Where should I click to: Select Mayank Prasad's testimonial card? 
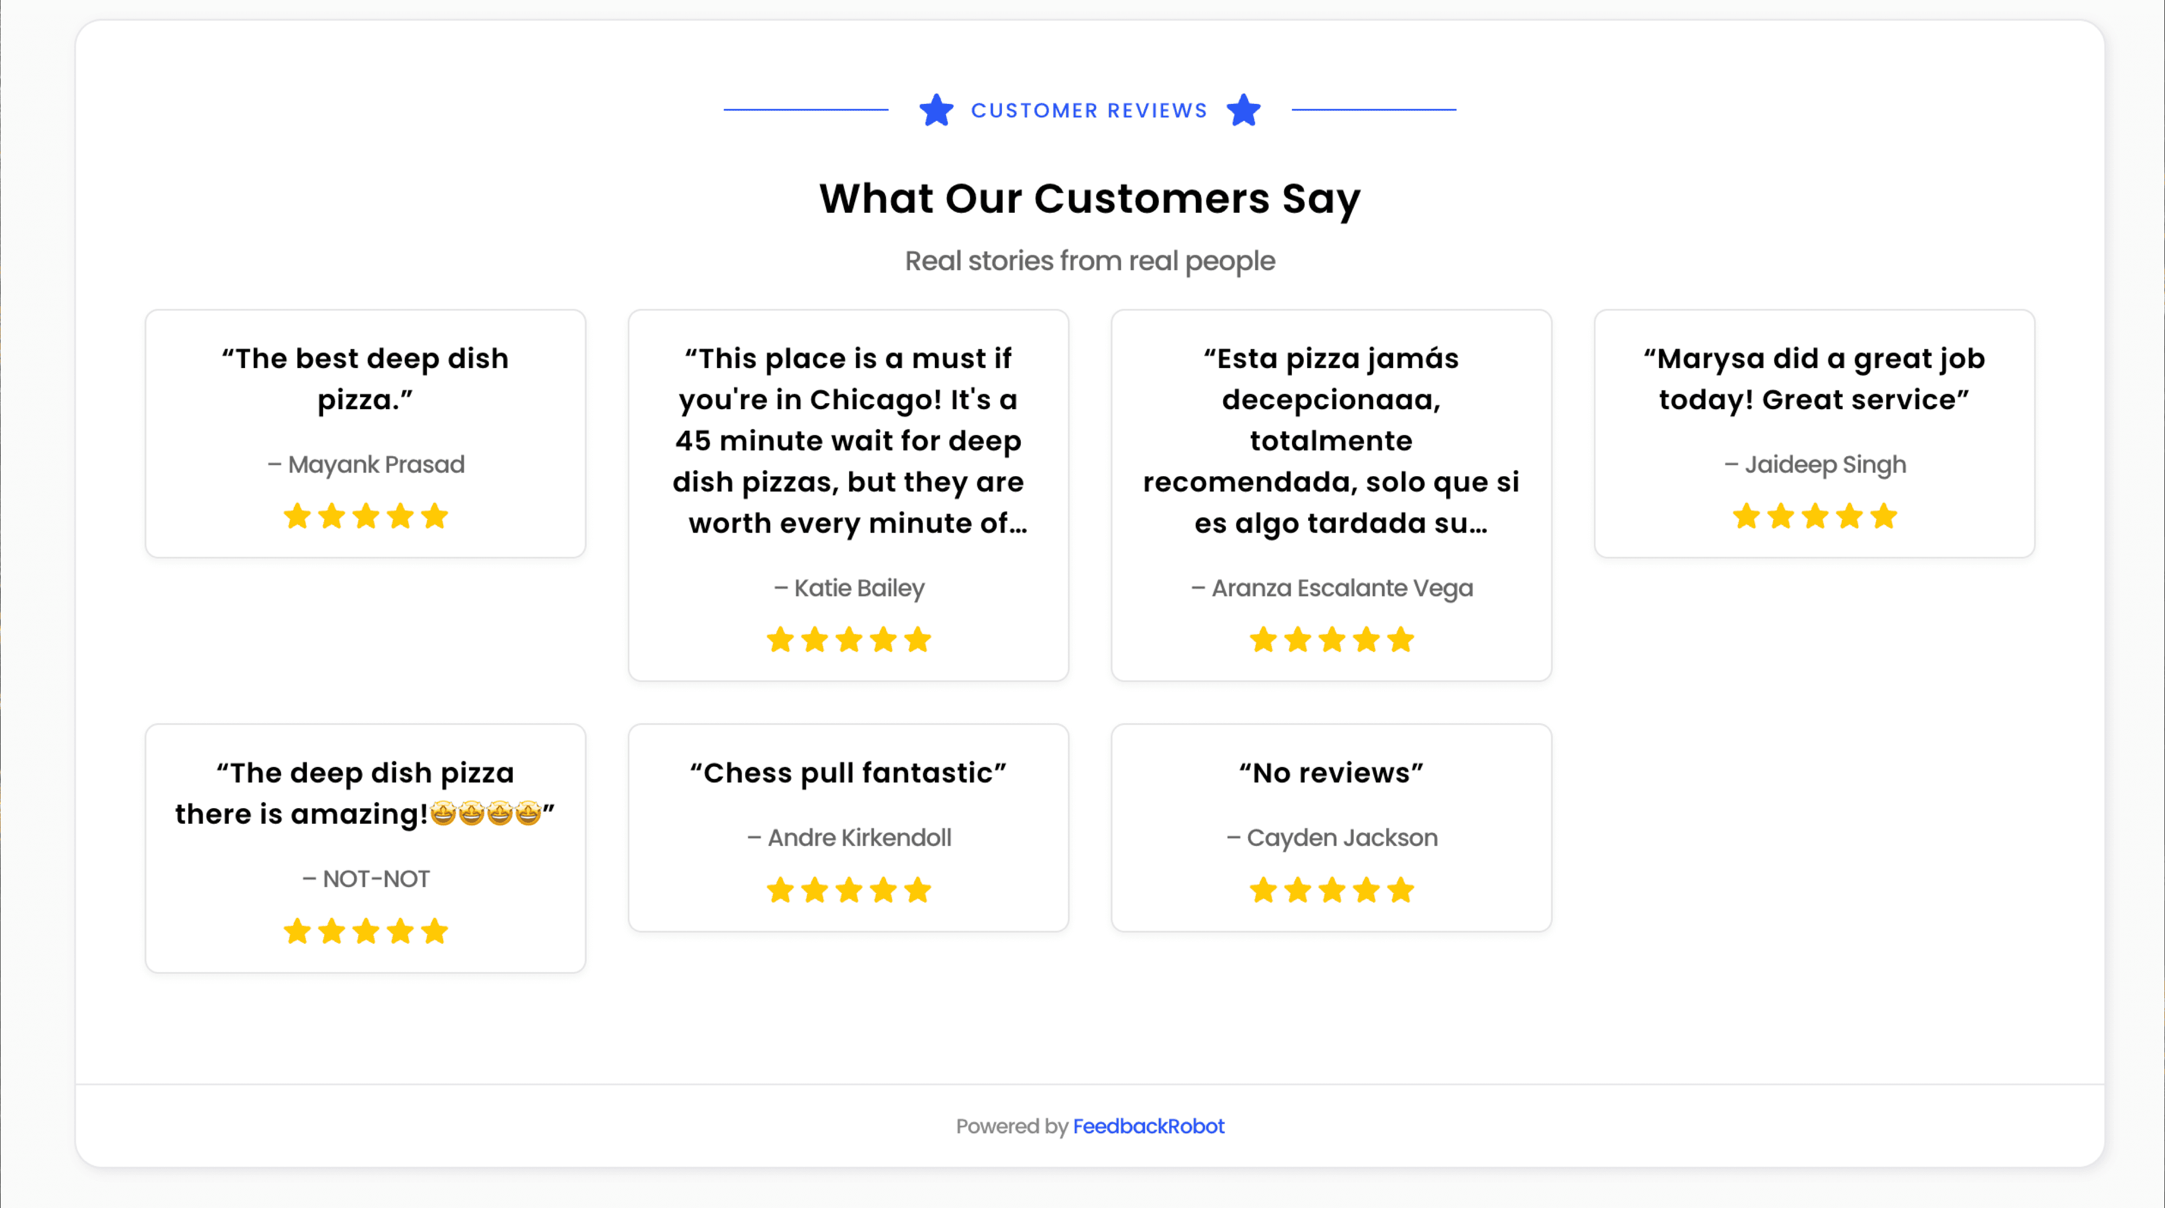click(x=365, y=432)
